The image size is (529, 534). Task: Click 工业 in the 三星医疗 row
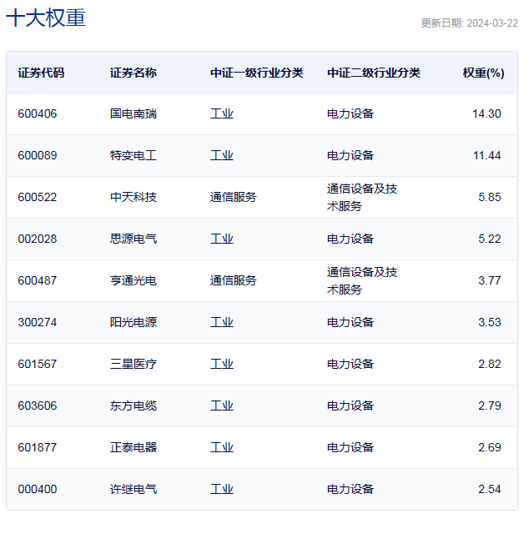[222, 364]
